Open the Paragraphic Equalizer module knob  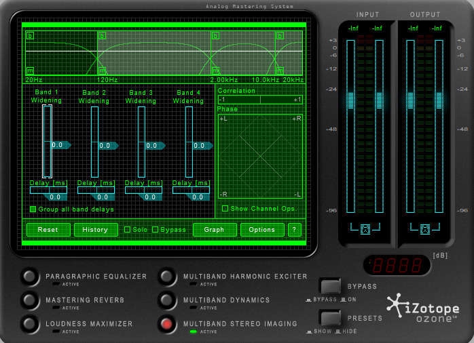click(30, 276)
